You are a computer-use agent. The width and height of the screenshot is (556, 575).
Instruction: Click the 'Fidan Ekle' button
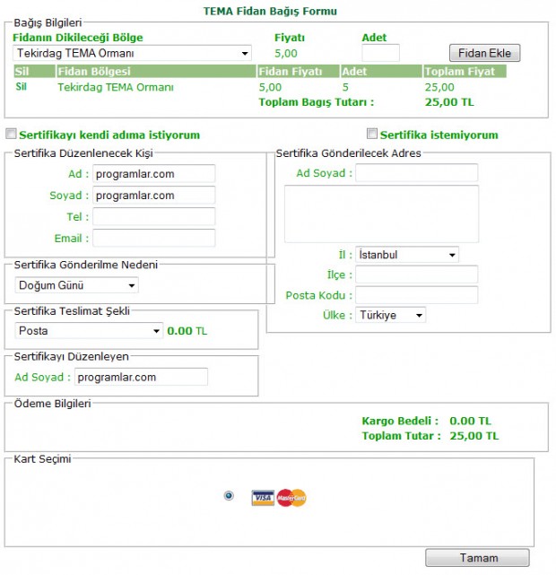click(x=484, y=53)
